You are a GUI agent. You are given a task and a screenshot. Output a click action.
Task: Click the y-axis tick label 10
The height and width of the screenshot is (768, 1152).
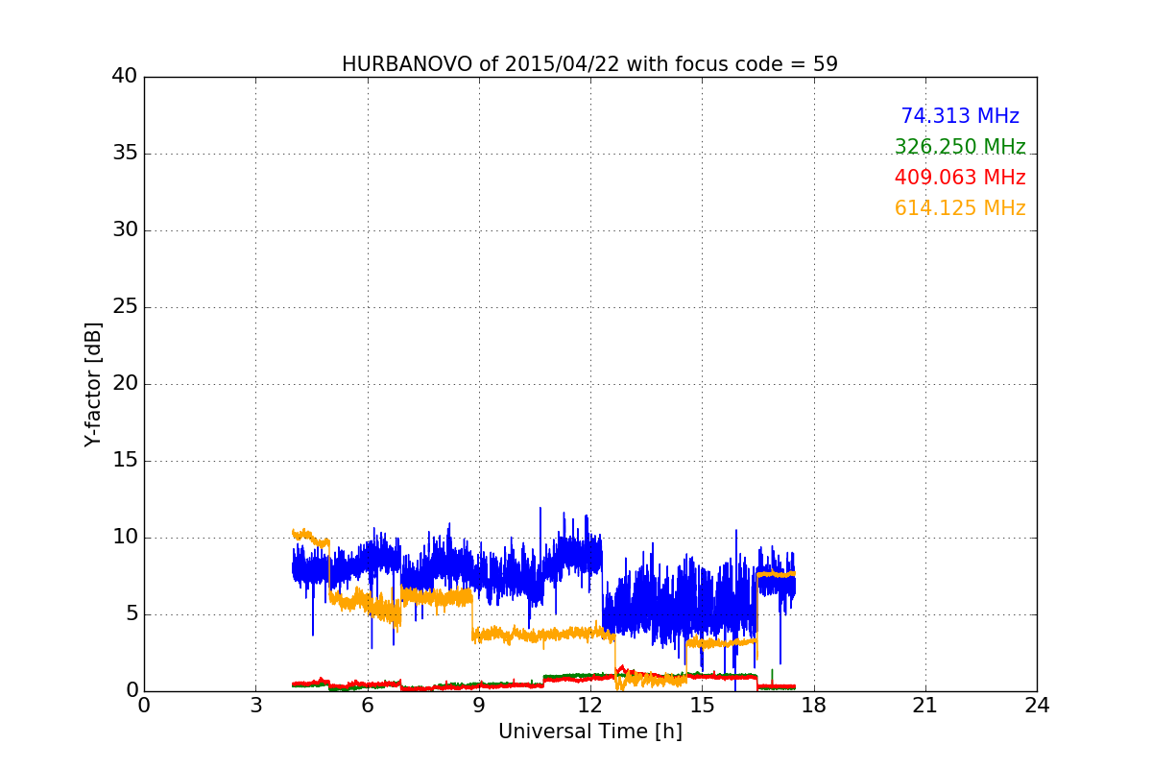point(125,538)
